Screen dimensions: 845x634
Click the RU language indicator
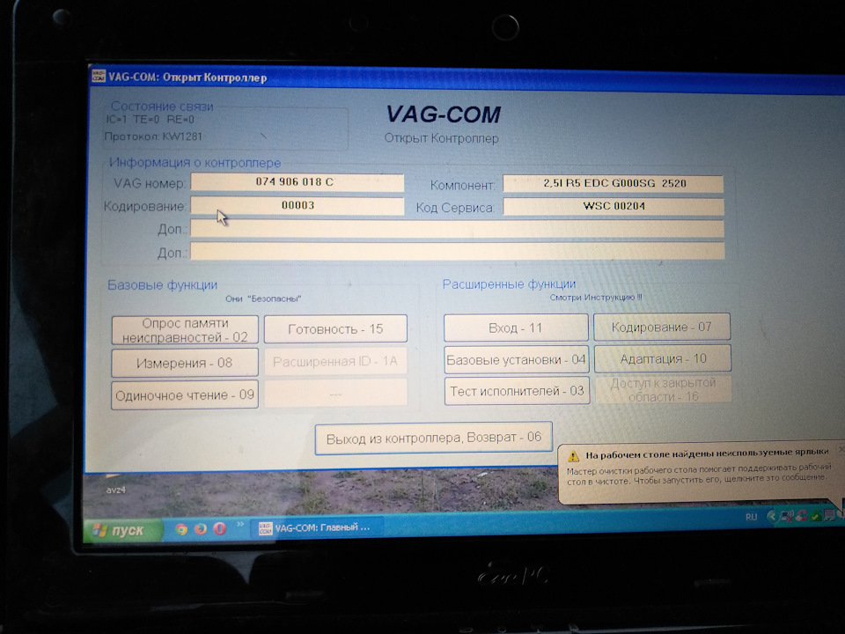[x=751, y=517]
